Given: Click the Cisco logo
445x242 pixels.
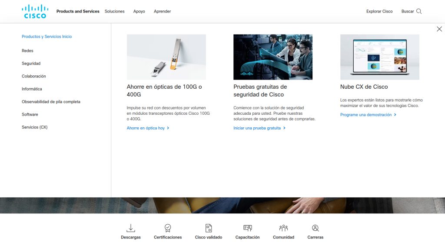Looking at the screenshot, I should (x=35, y=12).
